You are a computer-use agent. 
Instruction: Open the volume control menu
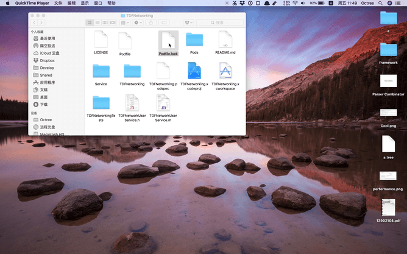pos(303,3)
